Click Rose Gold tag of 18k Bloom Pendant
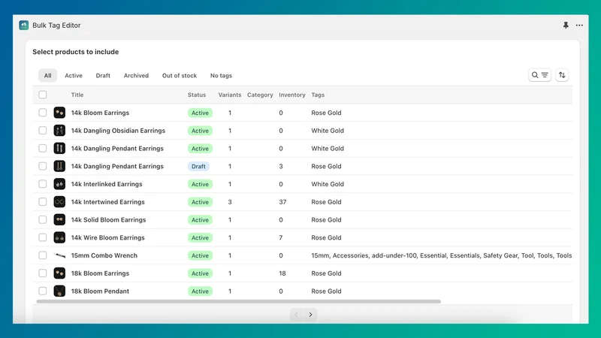 coord(326,291)
